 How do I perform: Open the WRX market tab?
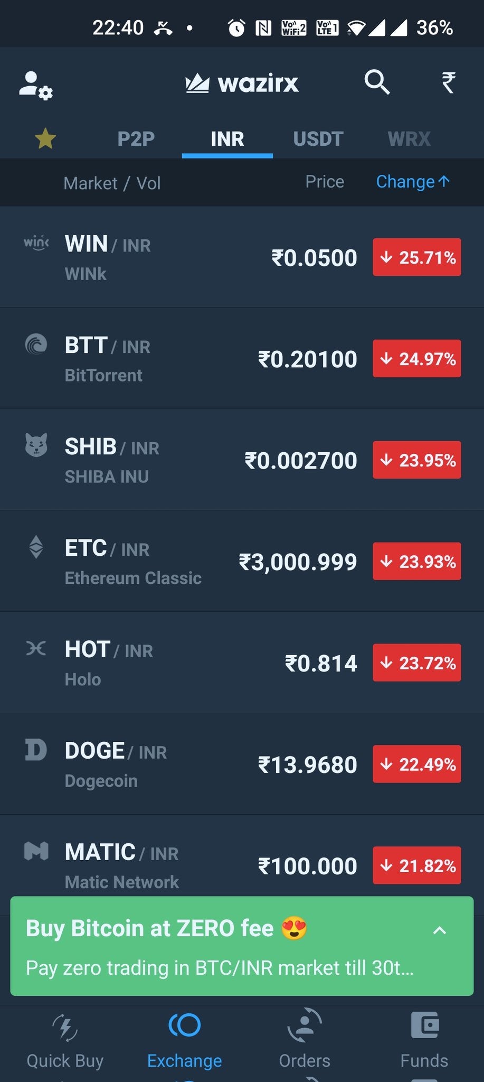point(409,139)
